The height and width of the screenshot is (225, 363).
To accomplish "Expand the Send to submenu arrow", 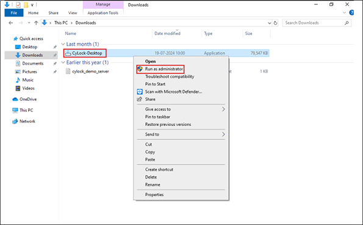I will [223, 135].
